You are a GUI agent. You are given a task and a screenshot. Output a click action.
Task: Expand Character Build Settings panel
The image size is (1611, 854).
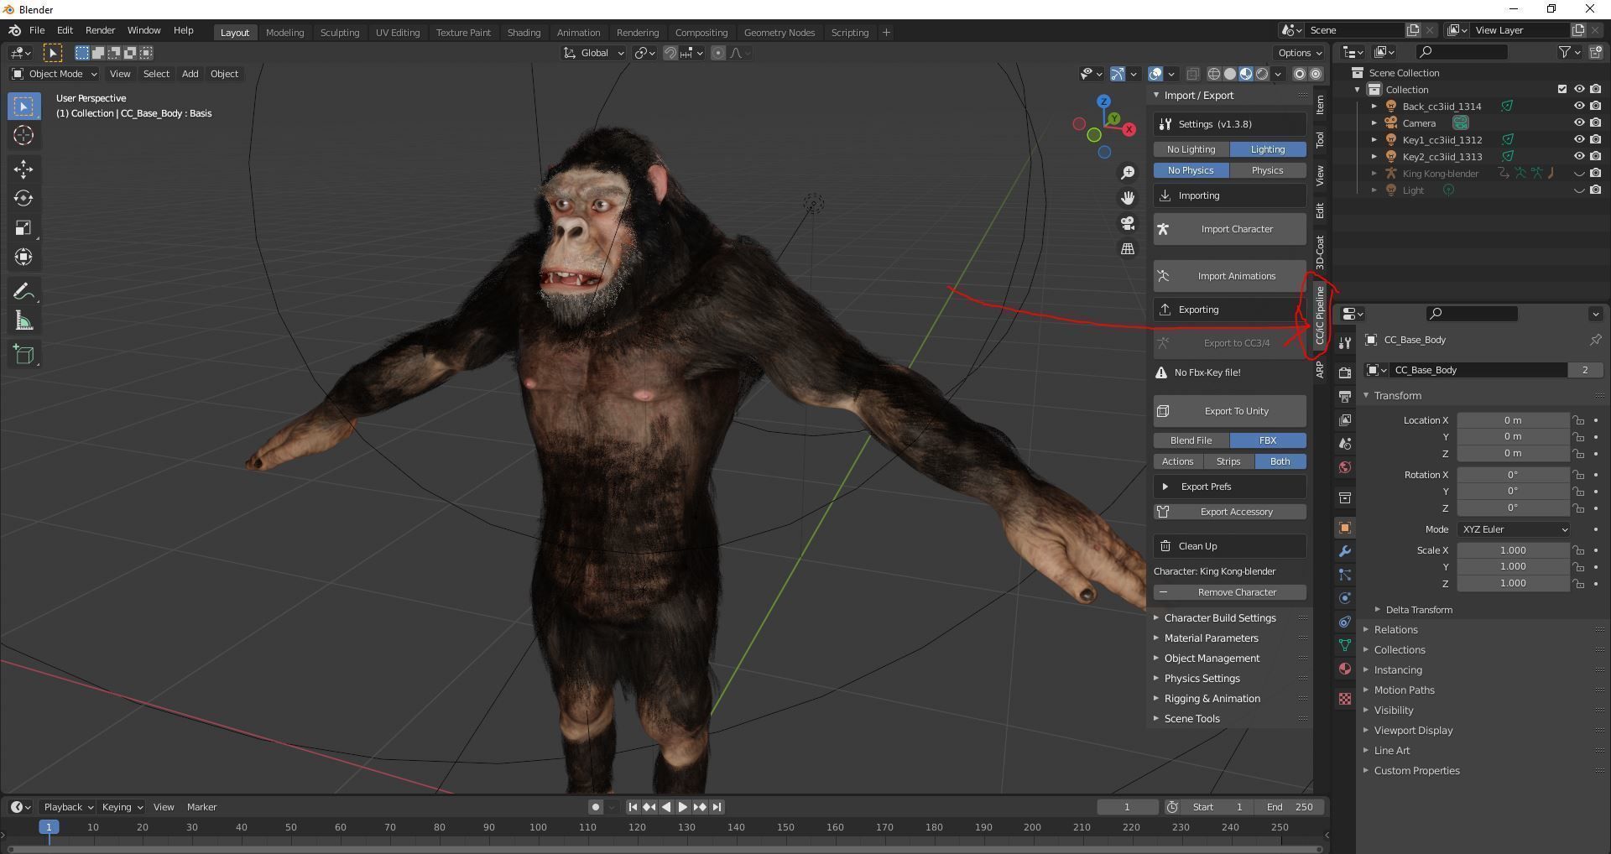[x=1219, y=618]
